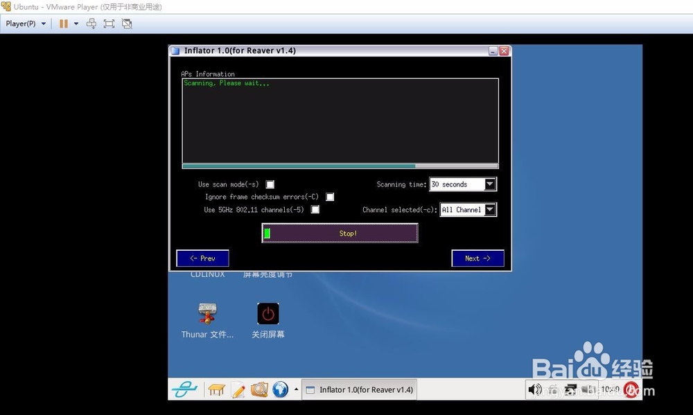The image size is (693, 415).
Task: Select the Inflator 1.0 taskbar window button
Action: [x=359, y=389]
